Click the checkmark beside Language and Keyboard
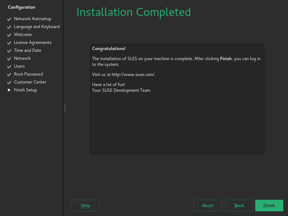 pos(9,27)
